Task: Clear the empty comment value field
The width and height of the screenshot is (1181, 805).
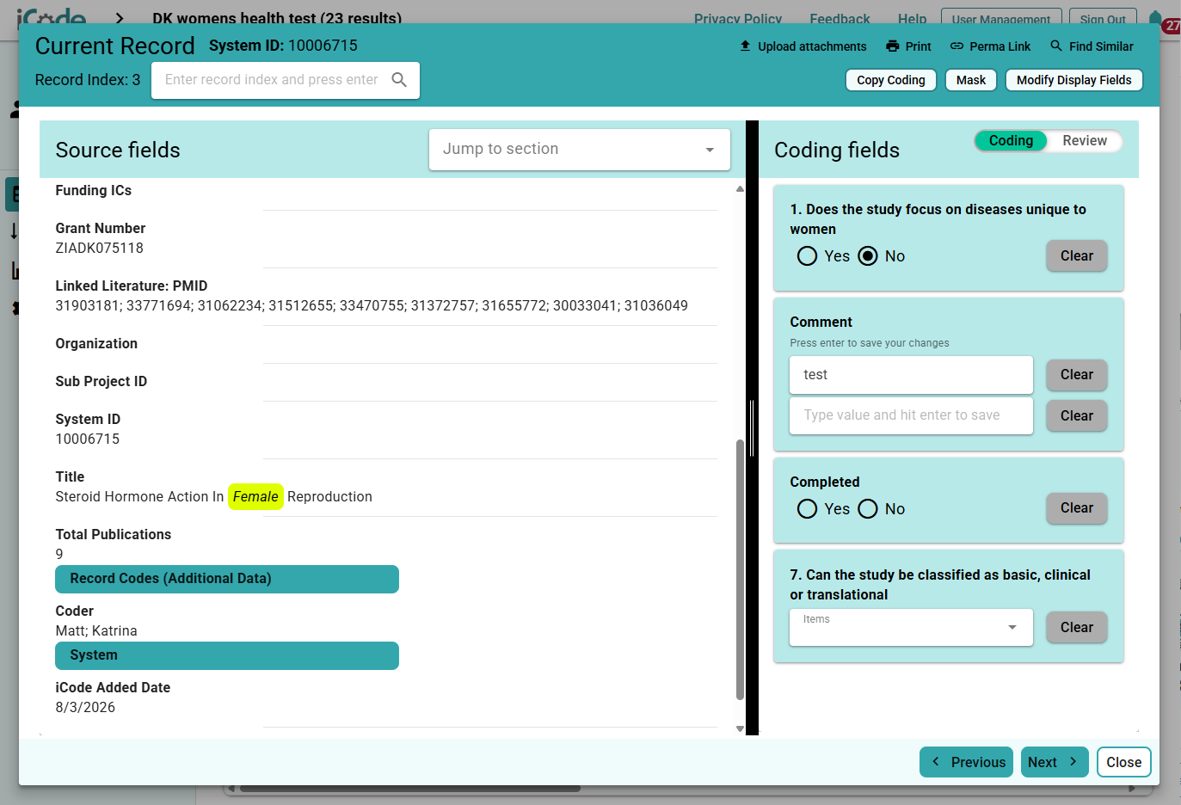Action: click(1076, 415)
